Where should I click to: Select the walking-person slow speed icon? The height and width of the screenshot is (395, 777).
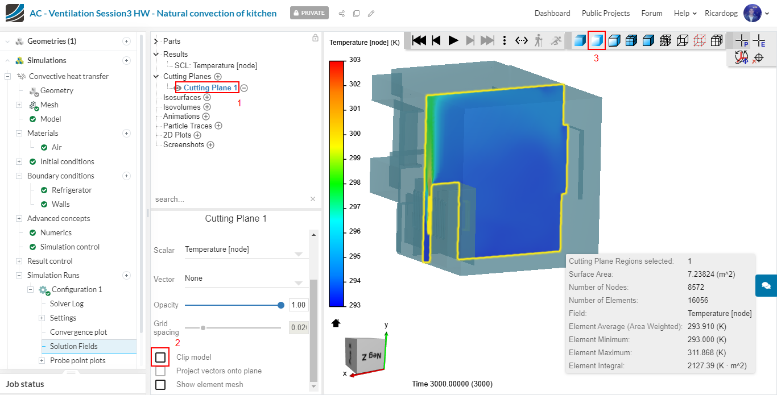coord(539,40)
